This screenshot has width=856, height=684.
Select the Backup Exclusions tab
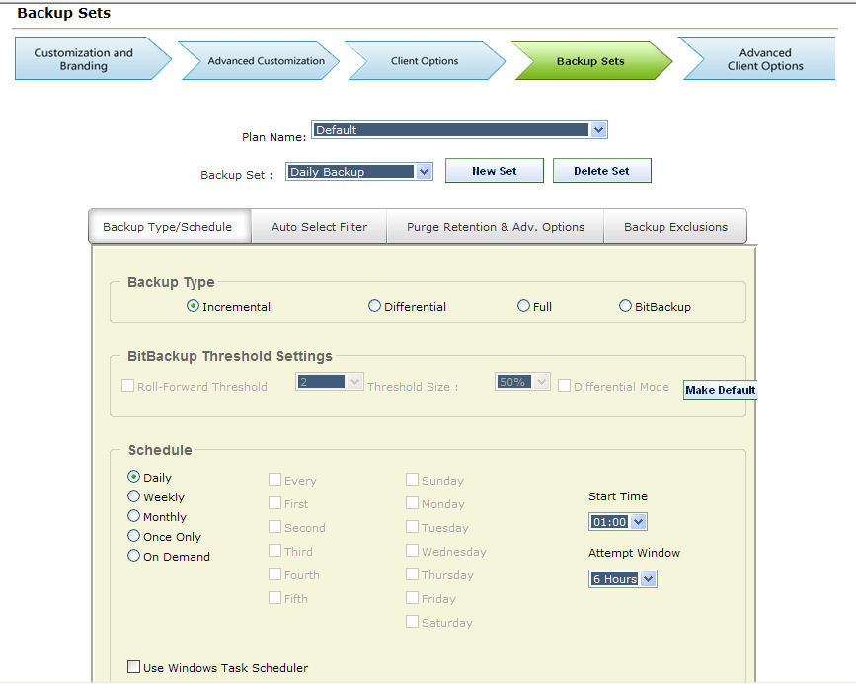[x=675, y=227]
